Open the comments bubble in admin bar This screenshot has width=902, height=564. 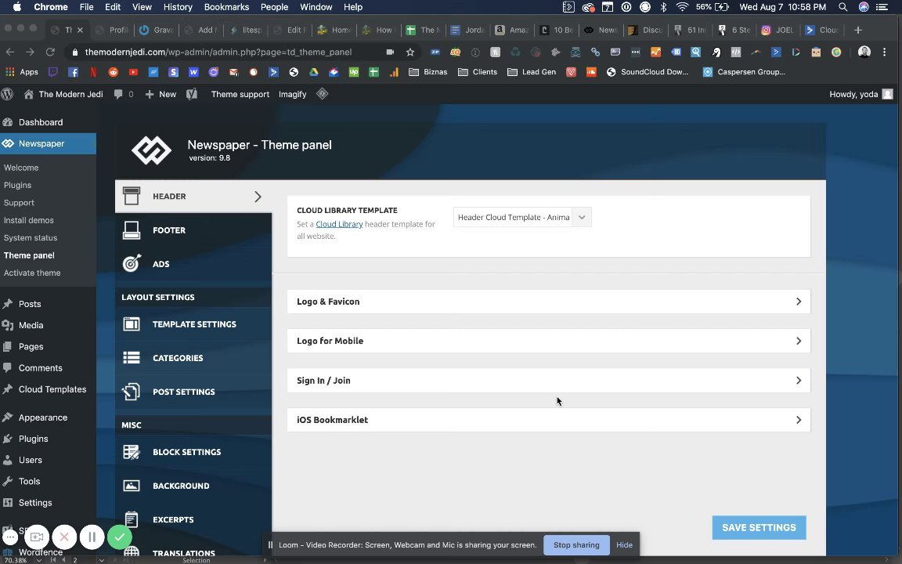click(x=124, y=94)
